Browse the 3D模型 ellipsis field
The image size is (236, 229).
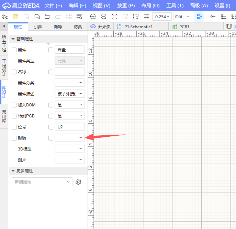point(70,149)
